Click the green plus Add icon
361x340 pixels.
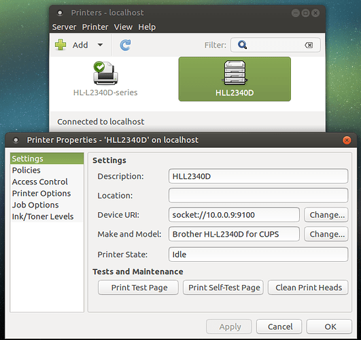click(x=61, y=45)
